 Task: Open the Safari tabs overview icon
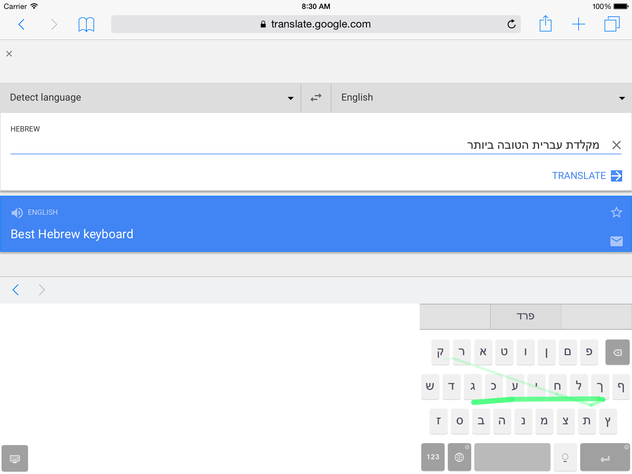click(x=612, y=24)
